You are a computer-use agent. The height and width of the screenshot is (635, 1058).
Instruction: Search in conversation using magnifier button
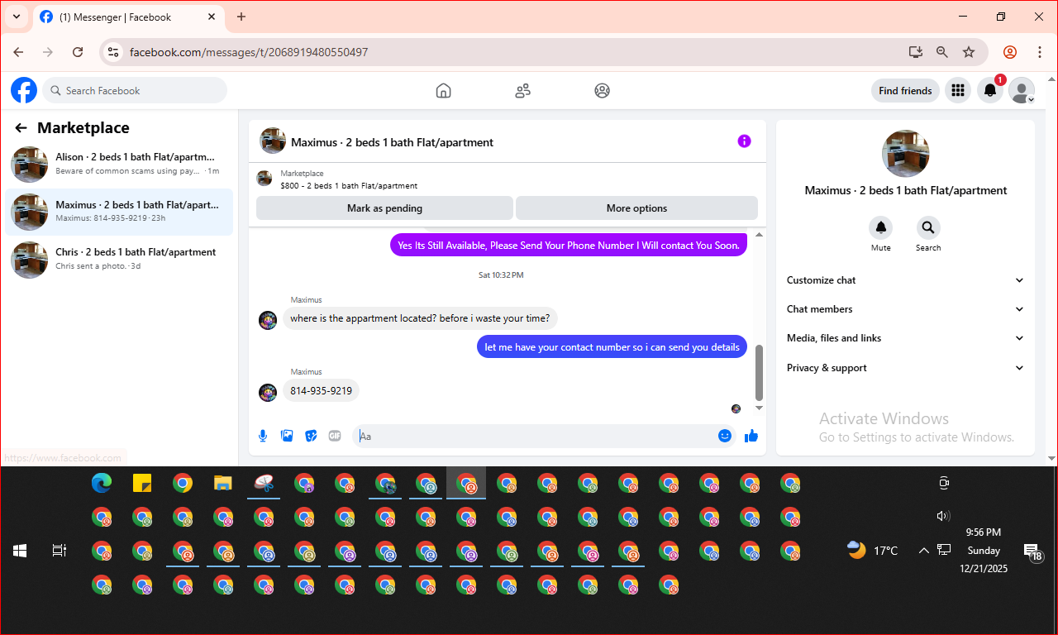(928, 227)
